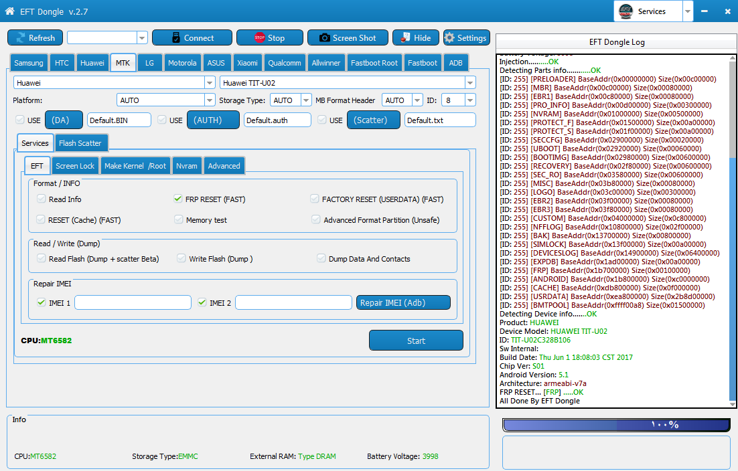The image size is (738, 471).
Task: Click the camera icon on Screen Shot
Action: click(324, 37)
